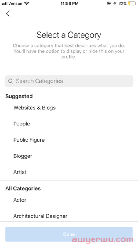Tap the battery icon in status bar
The width and height of the screenshot is (138, 247).
click(x=132, y=3)
